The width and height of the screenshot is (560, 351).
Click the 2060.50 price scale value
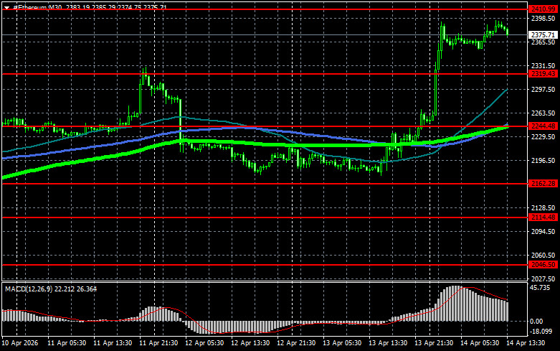click(543, 256)
